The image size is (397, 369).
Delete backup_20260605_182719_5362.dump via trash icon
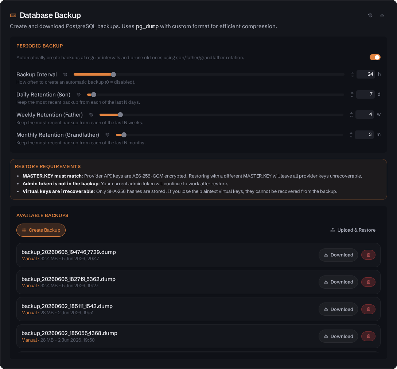click(368, 282)
